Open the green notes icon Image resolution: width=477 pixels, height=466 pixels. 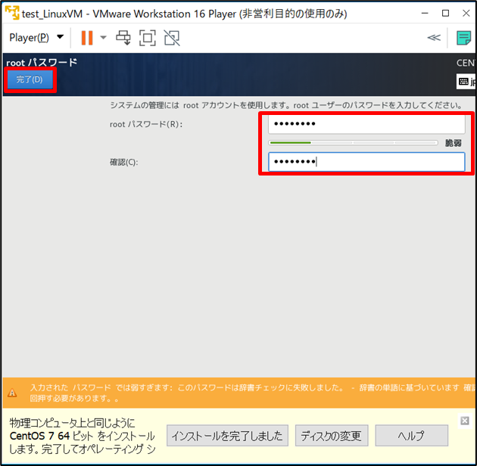coord(464,38)
